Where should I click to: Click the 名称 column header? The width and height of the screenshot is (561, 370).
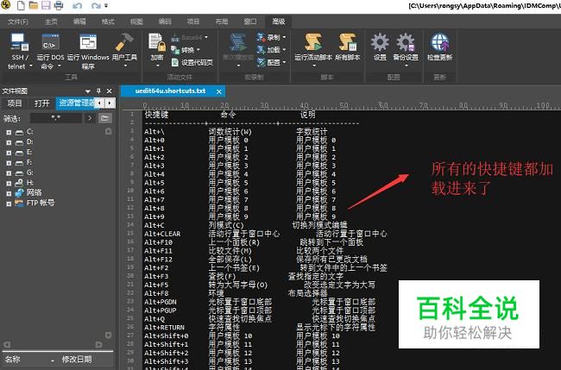coord(13,360)
